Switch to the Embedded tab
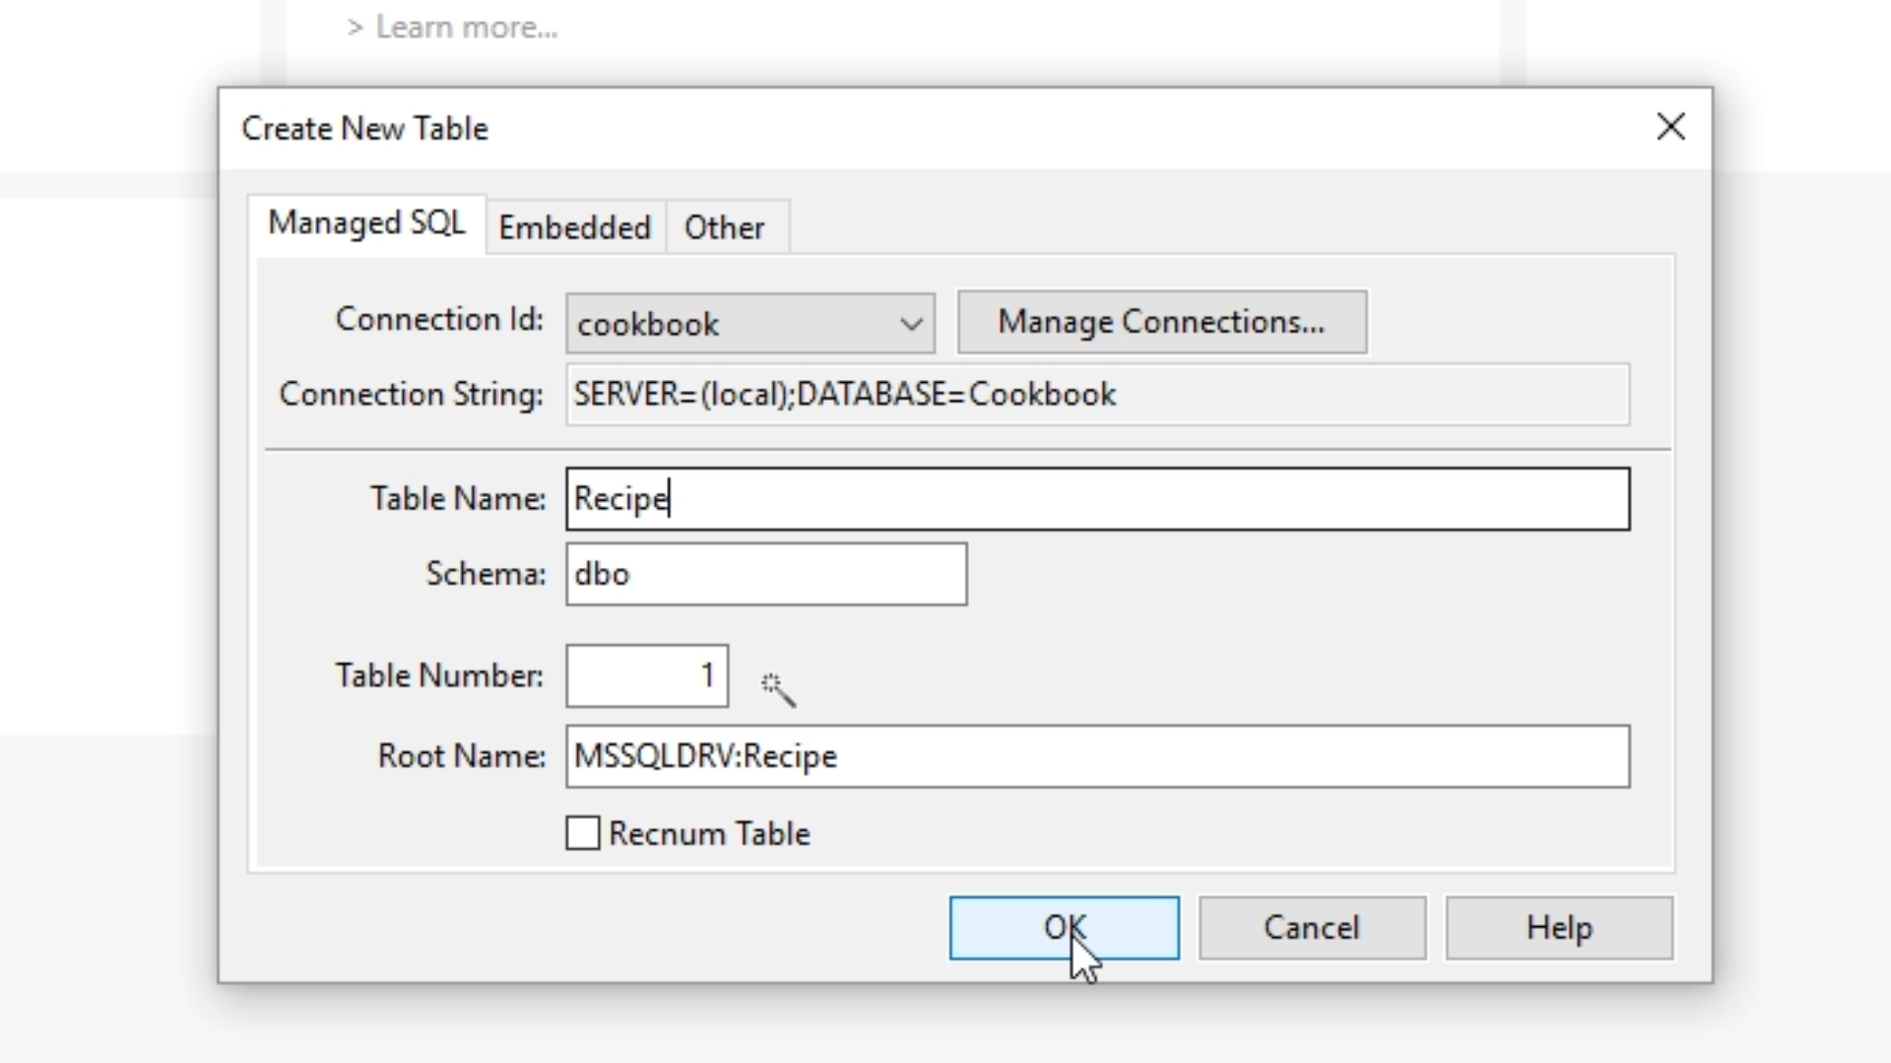Viewport: 1891px width, 1063px height. pos(574,228)
